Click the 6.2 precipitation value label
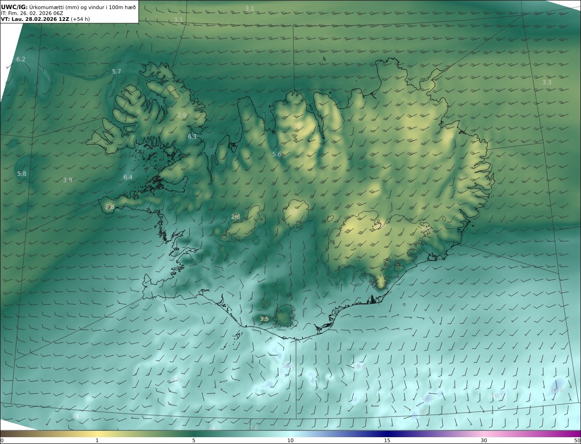 click(21, 59)
